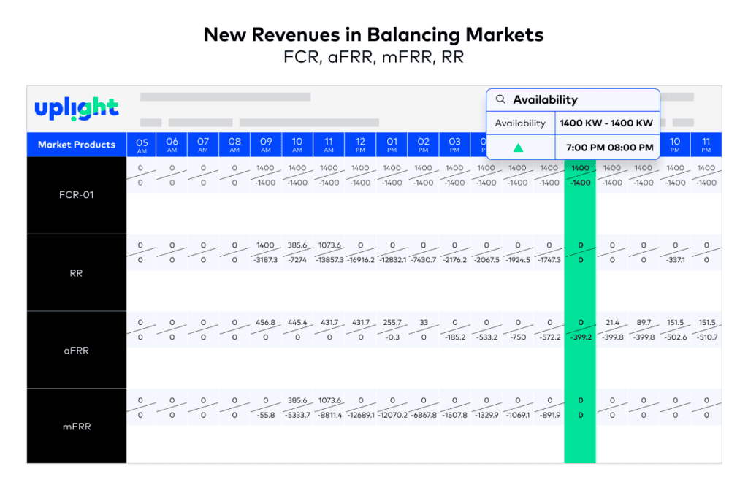Choose the 12 PM column header
The width and height of the screenshot is (748, 485).
pos(360,145)
